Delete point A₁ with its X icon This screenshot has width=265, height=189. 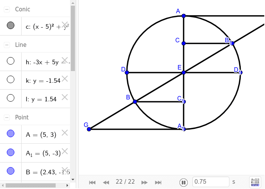click(x=65, y=151)
